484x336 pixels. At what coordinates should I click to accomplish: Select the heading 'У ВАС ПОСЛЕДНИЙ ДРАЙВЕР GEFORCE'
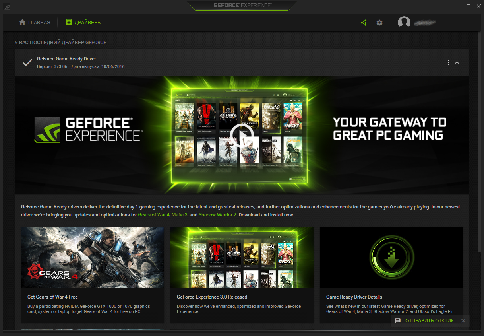click(x=60, y=42)
